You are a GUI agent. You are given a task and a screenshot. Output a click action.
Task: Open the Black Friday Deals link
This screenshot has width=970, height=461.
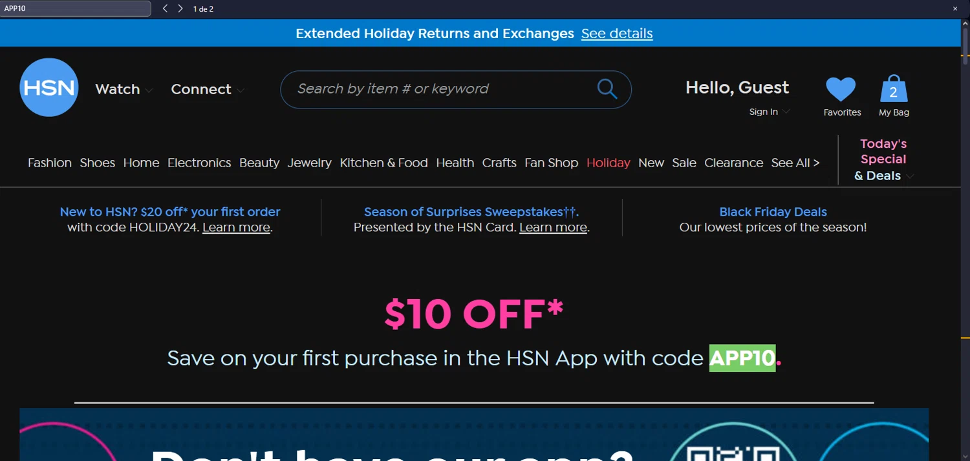click(773, 212)
